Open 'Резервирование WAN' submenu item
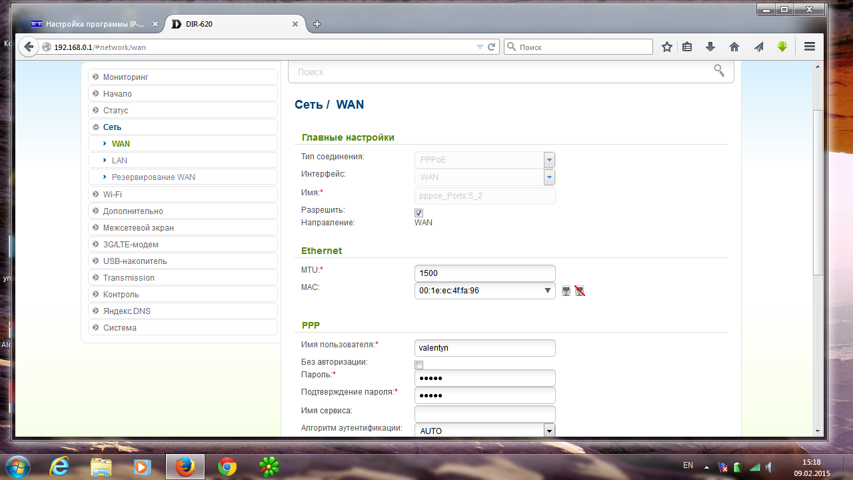Screen dimensions: 853x480 tap(183, 177)
